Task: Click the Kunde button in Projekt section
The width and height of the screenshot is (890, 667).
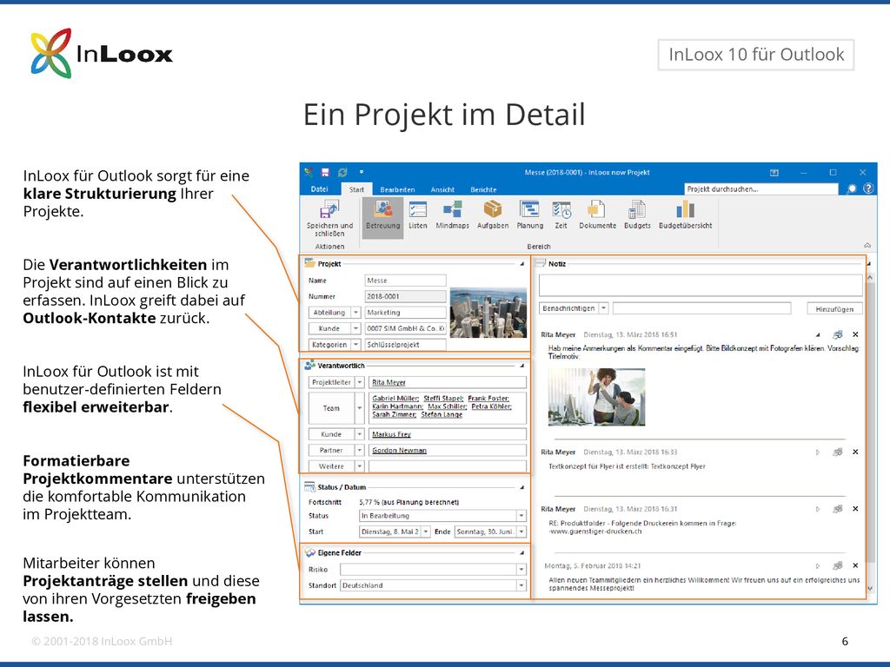Action: pos(329,328)
